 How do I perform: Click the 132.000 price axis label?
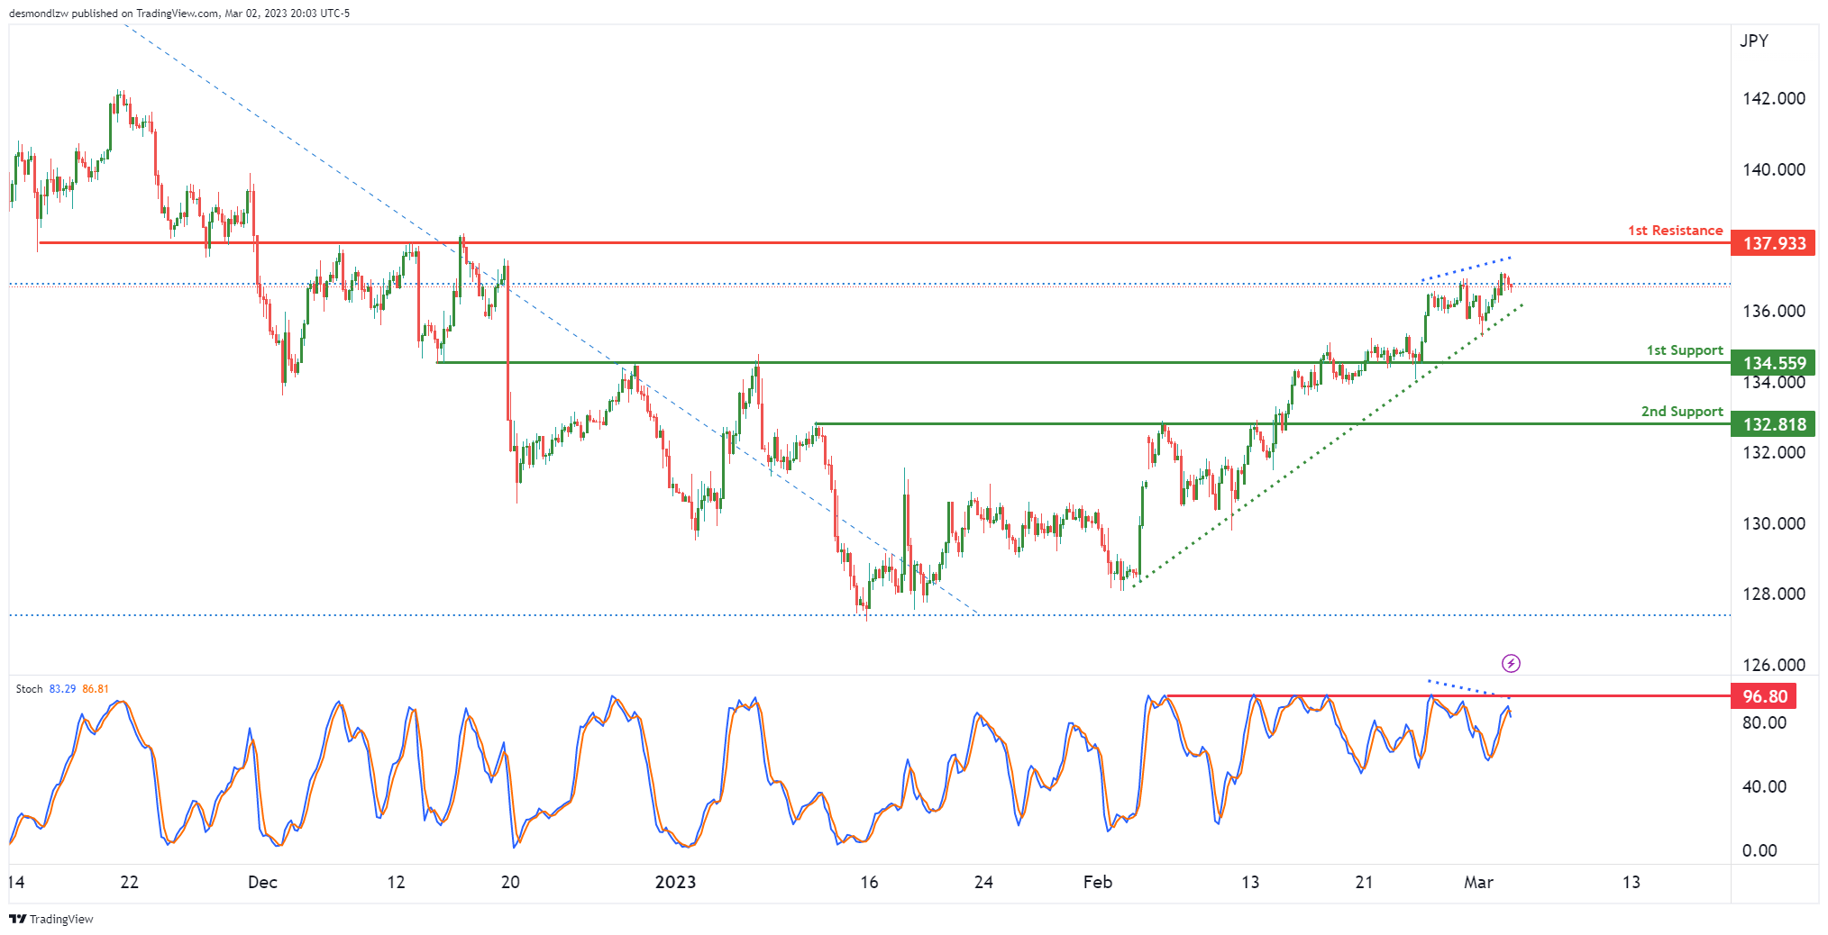1774,452
